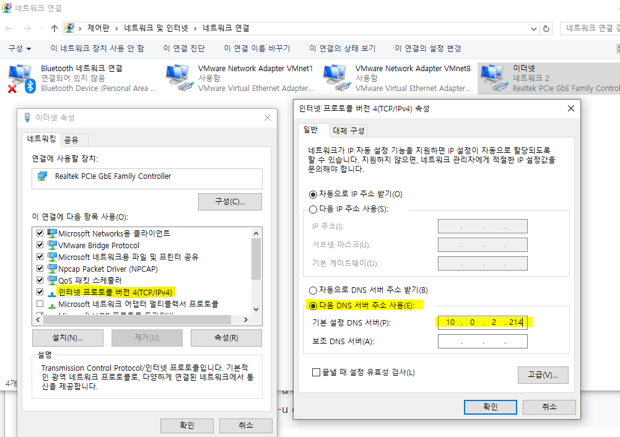Switch to 네트워킹 tab
This screenshot has width=620, height=437.
tap(41, 139)
